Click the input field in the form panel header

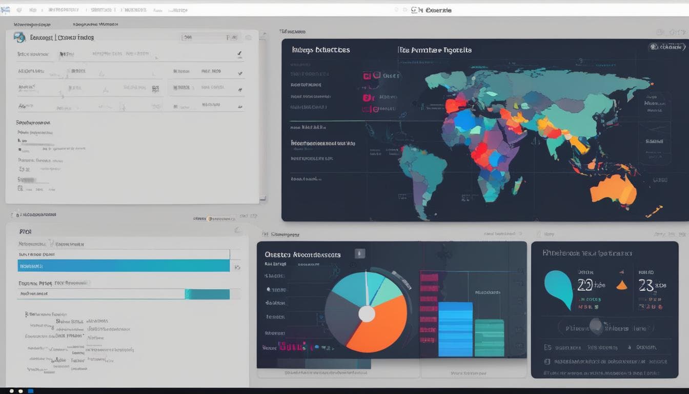(x=210, y=37)
